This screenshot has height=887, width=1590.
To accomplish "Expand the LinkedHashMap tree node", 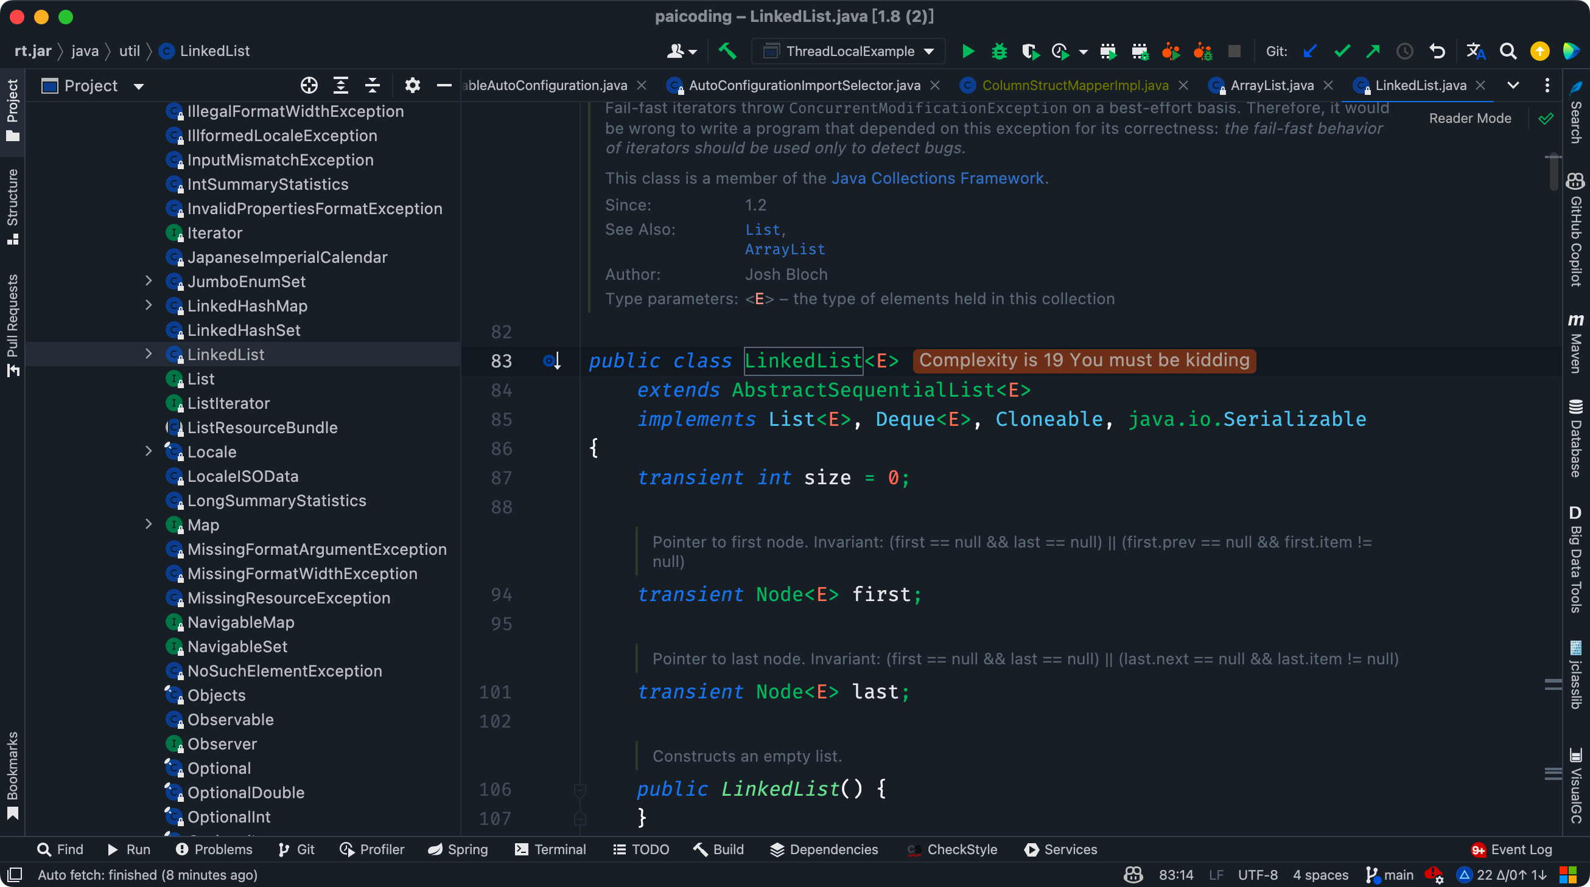I will 148,305.
